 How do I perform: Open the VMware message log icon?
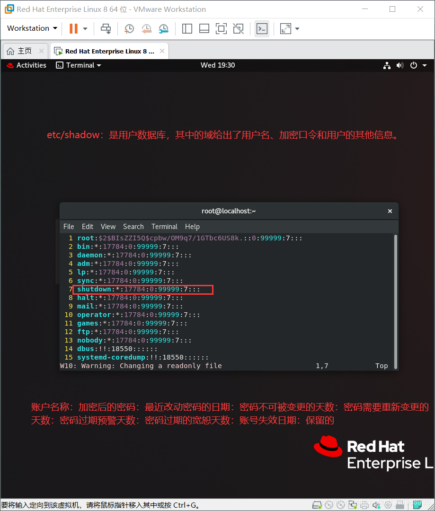(417, 505)
